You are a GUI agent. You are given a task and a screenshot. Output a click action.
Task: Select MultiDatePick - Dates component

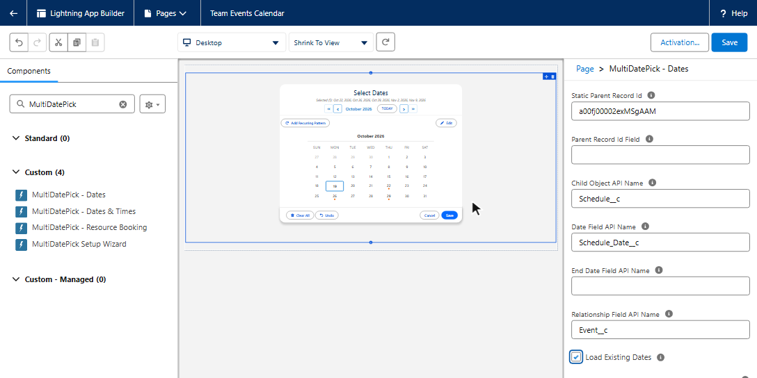click(x=69, y=195)
